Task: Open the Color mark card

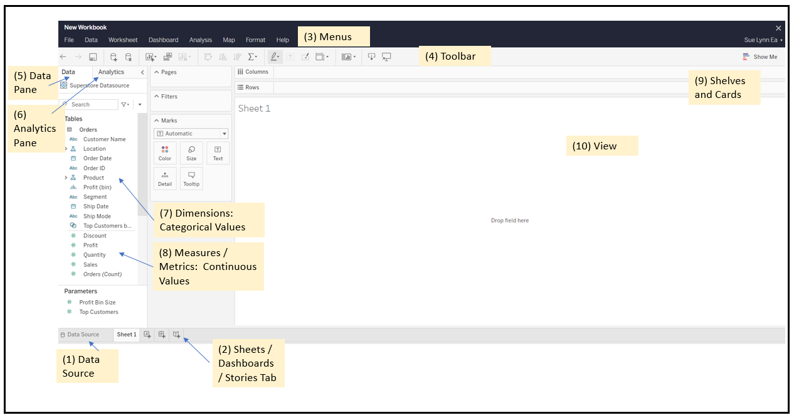Action: 165,153
